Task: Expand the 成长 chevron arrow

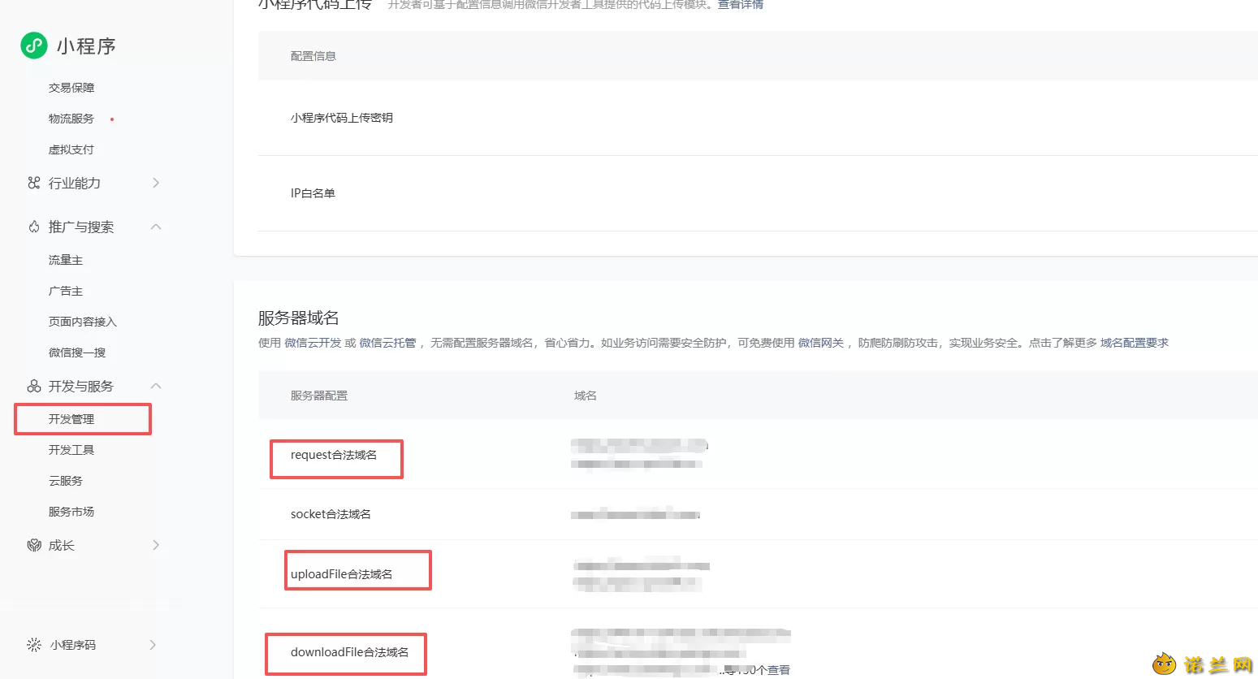Action: coord(156,545)
